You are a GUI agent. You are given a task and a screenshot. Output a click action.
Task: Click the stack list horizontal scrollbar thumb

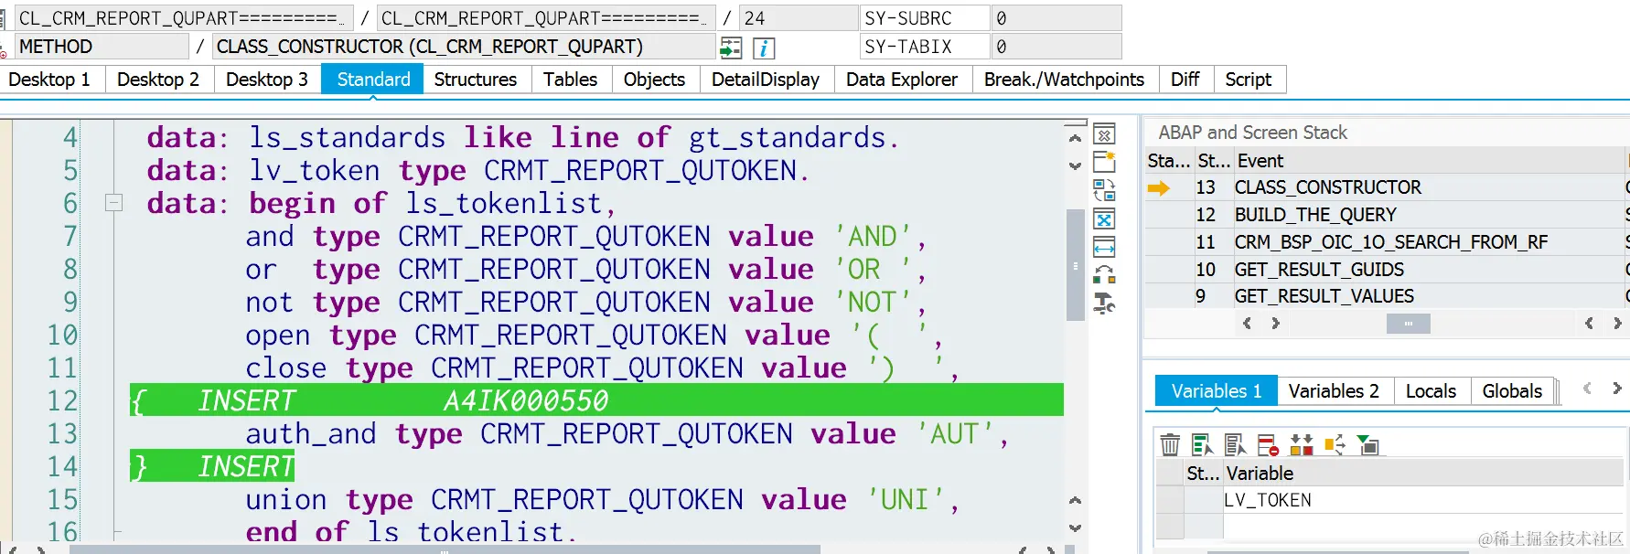pyautogui.click(x=1409, y=323)
